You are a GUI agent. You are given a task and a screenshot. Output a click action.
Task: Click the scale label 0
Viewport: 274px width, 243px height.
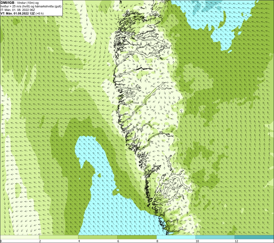[x=1, y=241]
